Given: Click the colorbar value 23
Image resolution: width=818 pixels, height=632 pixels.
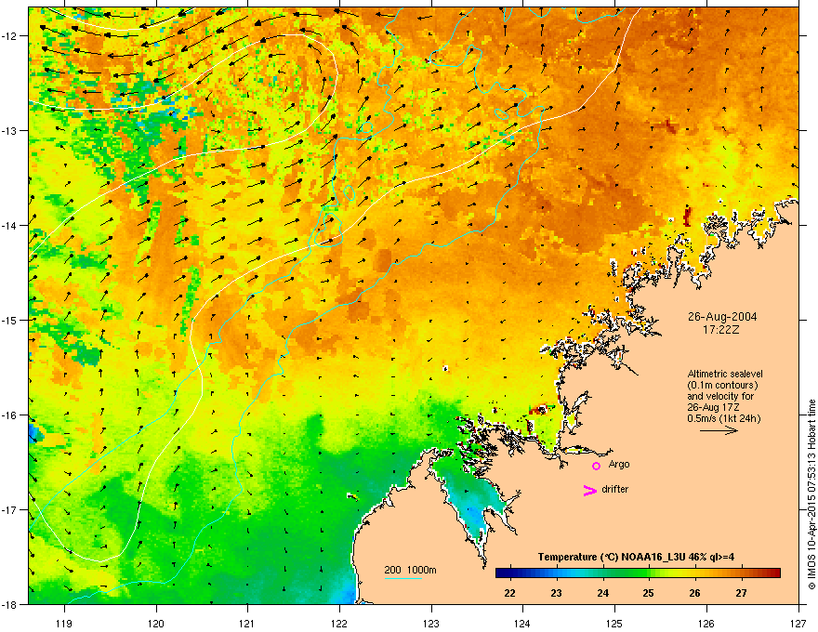Looking at the screenshot, I should click(557, 593).
